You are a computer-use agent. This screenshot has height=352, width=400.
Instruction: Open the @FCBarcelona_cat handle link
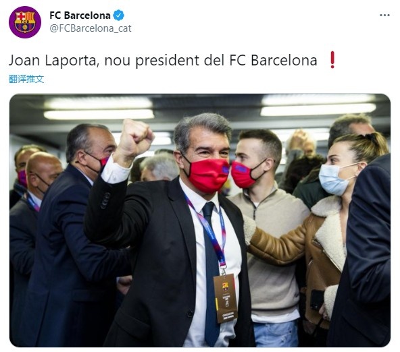[x=91, y=28]
